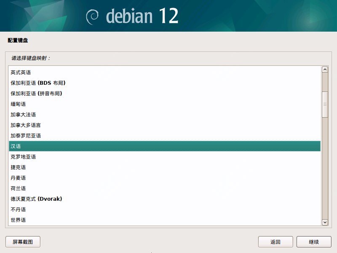Choose 世界语 at list bottom
The image size is (337, 253).
click(18, 220)
